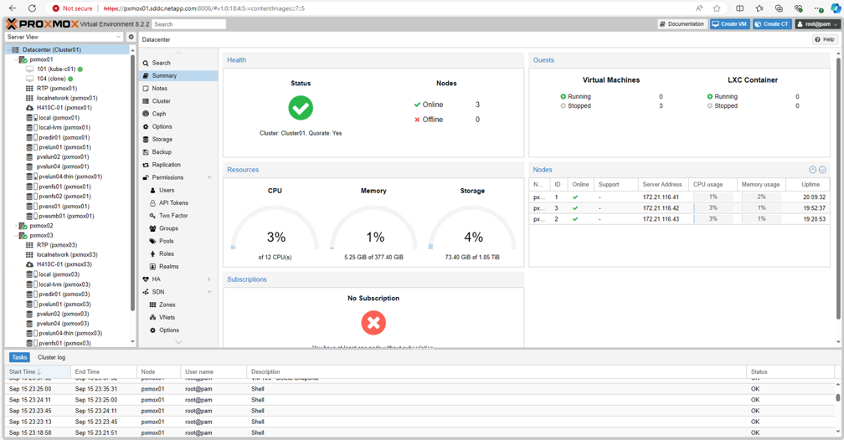Viewport: 844px width, 440px height.
Task: Open the Two Factor settings page
Action: tap(173, 216)
